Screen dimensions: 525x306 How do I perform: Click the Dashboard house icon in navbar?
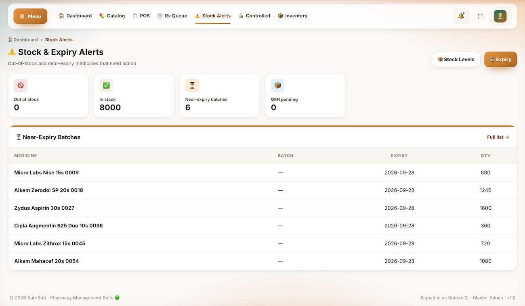point(61,16)
